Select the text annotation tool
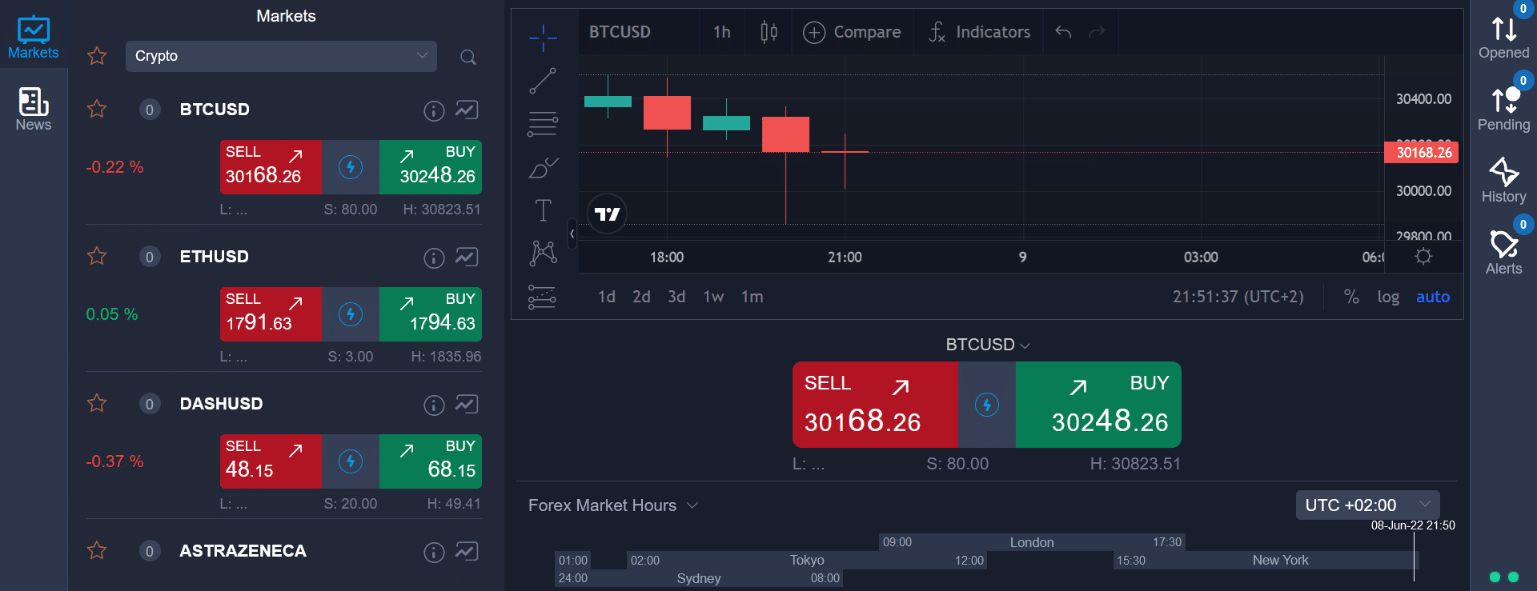Viewport: 1537px width, 591px height. [543, 210]
